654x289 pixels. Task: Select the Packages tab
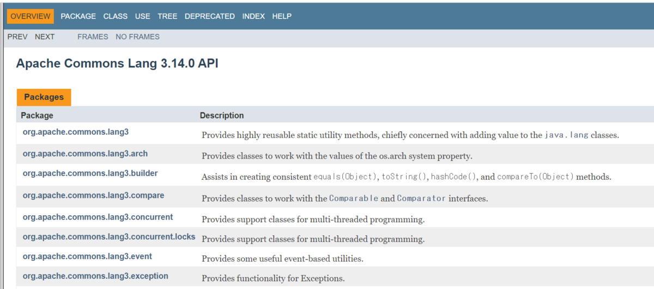click(44, 97)
